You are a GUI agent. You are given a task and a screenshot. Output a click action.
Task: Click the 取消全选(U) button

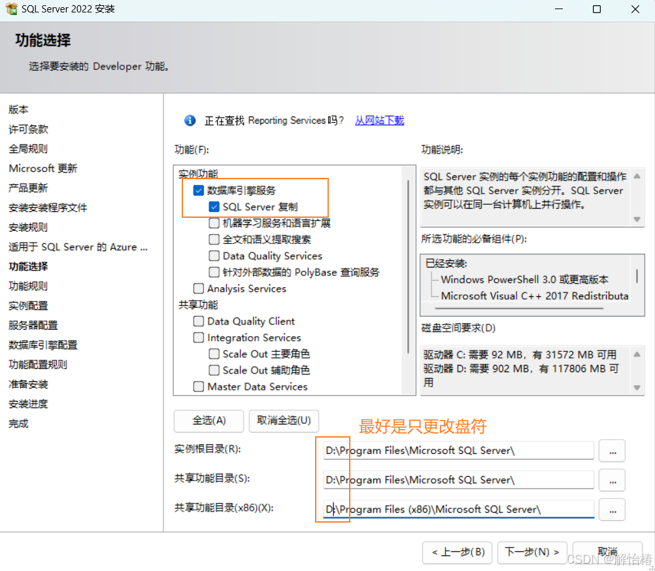284,421
